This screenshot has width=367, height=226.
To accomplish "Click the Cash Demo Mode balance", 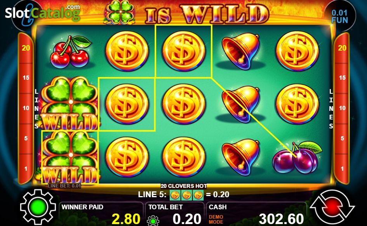I will [x=257, y=214].
